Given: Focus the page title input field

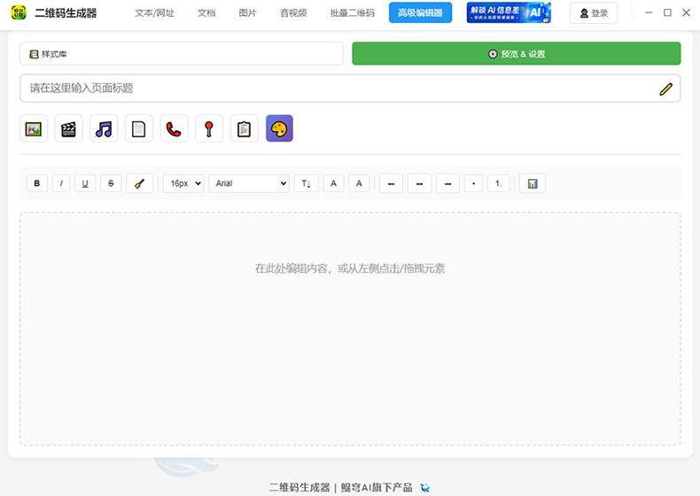Looking at the screenshot, I should 350,89.
